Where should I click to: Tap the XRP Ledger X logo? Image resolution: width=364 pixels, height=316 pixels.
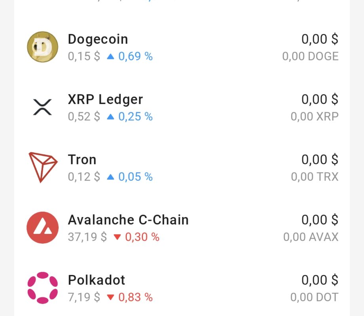click(42, 107)
